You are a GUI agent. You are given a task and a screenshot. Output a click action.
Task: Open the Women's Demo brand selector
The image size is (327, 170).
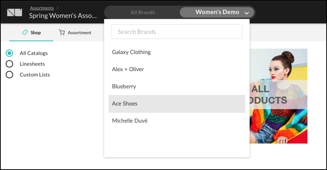[x=217, y=12]
